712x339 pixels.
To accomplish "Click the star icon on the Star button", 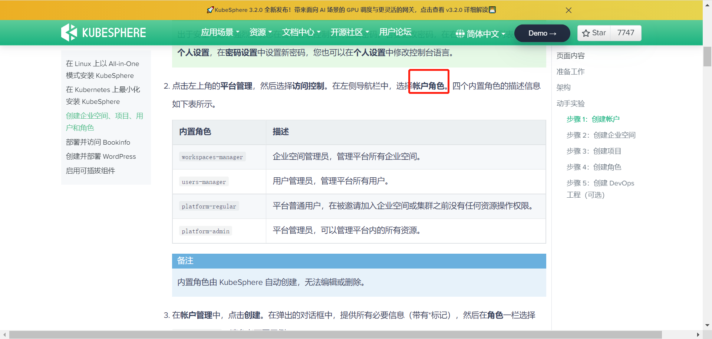I will click(x=586, y=33).
